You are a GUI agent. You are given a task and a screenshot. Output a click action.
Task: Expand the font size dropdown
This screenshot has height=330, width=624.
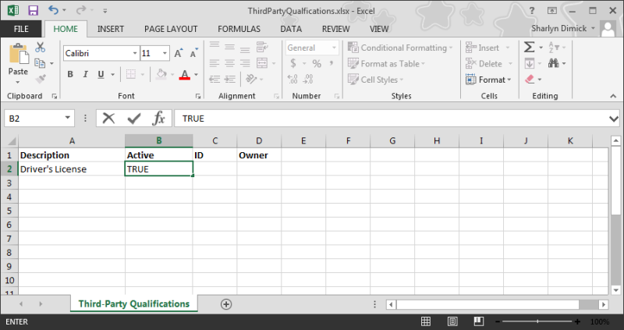click(x=165, y=53)
